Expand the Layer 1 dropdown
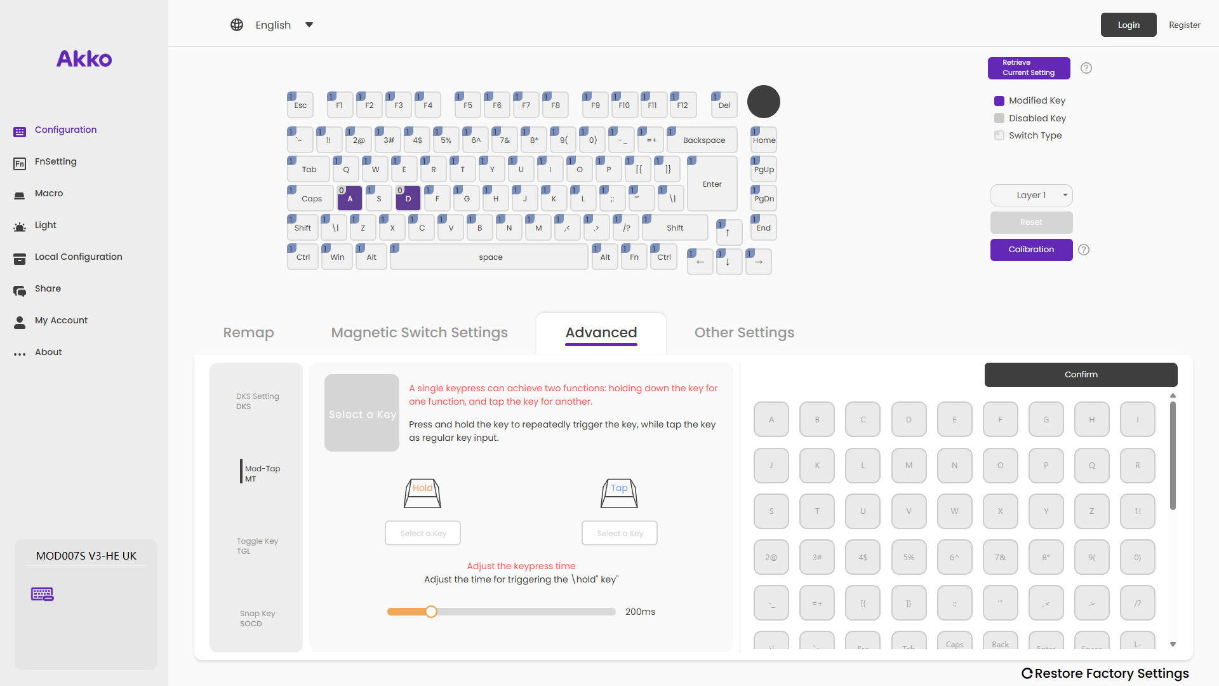The image size is (1219, 686). point(1032,195)
